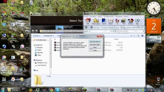Select Ağ (Network) in the navigation pane
Image resolution: width=164 pixels, height=92 pixels.
click(36, 70)
